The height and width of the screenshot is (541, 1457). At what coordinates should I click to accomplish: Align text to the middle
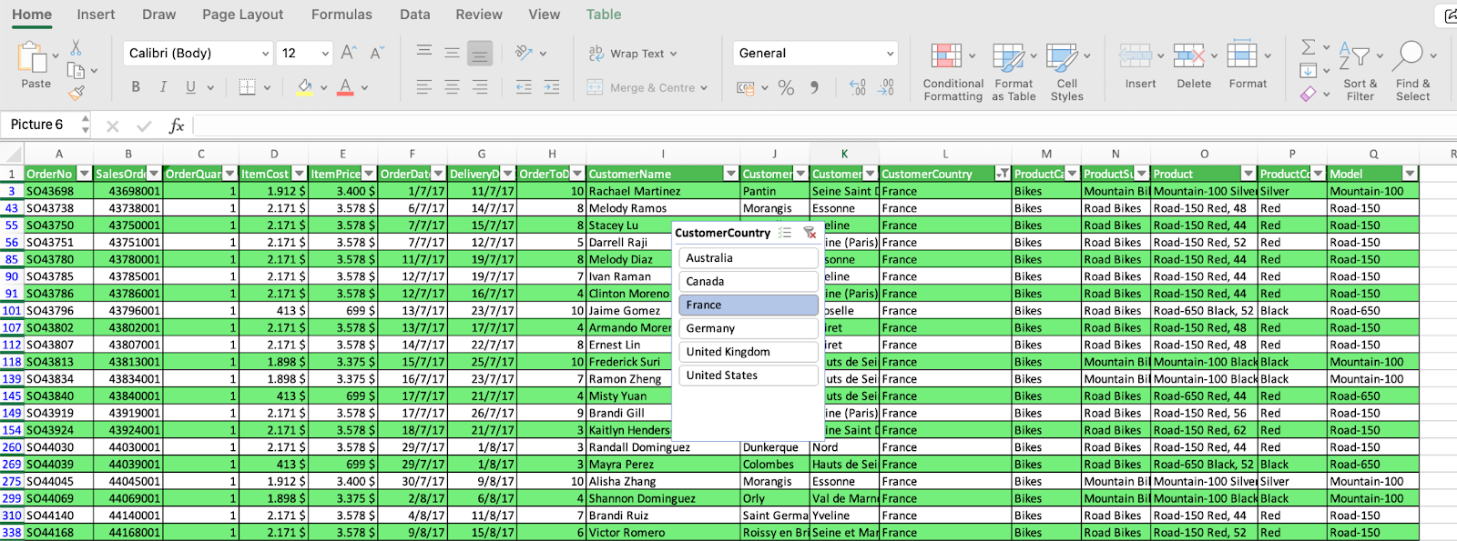[452, 53]
